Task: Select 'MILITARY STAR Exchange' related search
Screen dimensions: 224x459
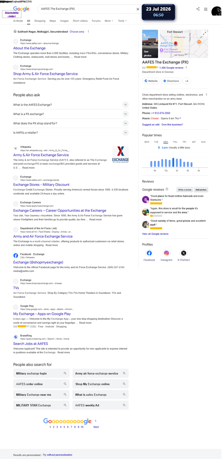Action: (x=41, y=405)
